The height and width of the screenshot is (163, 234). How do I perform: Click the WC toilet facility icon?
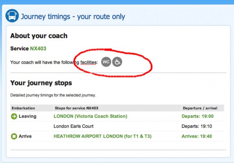coord(106,62)
